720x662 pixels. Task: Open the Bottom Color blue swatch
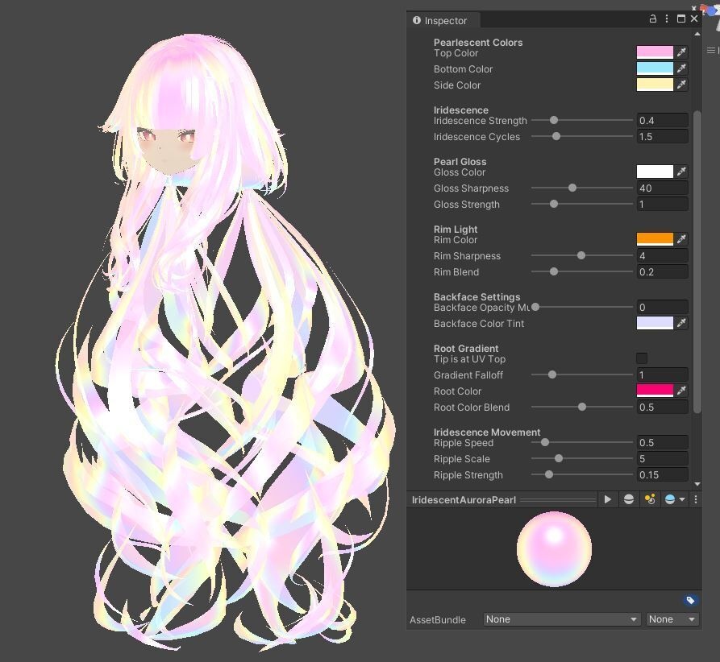coord(655,68)
